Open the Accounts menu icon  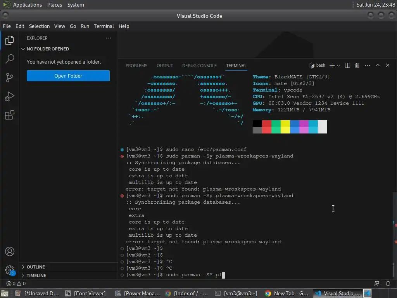(x=10, y=251)
